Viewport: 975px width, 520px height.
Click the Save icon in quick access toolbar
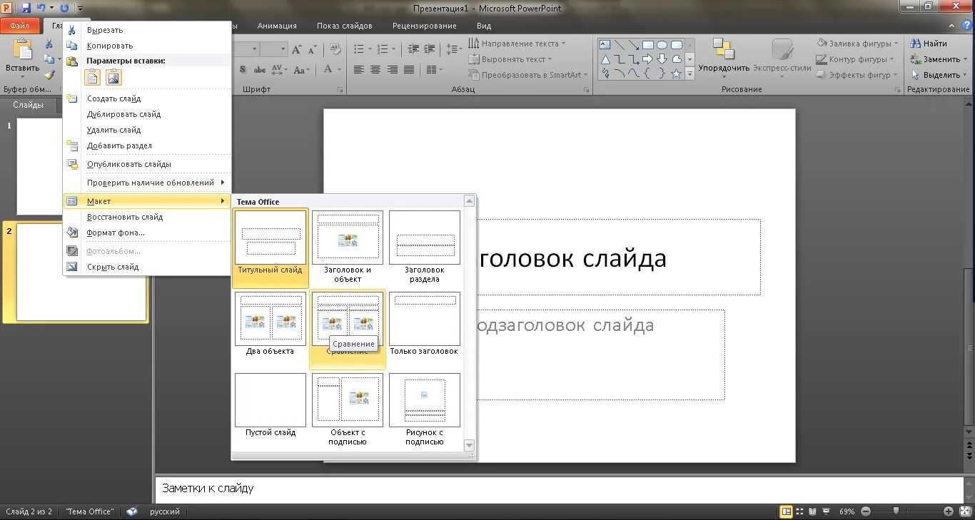26,8
